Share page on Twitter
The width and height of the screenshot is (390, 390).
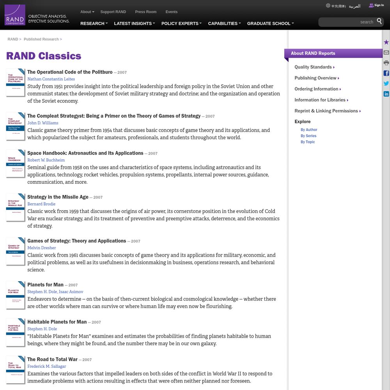tap(386, 83)
